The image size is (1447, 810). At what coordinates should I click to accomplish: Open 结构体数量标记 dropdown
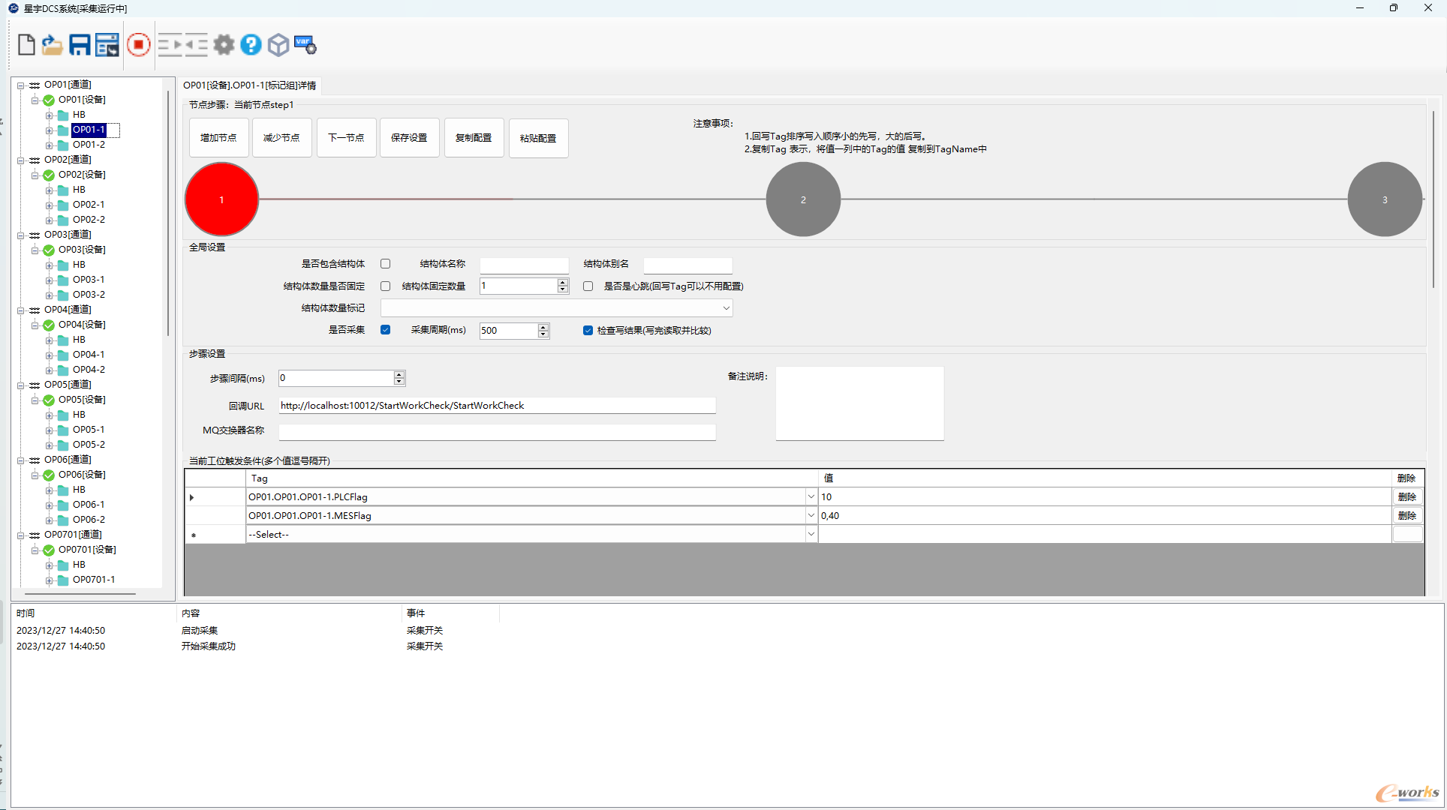726,308
